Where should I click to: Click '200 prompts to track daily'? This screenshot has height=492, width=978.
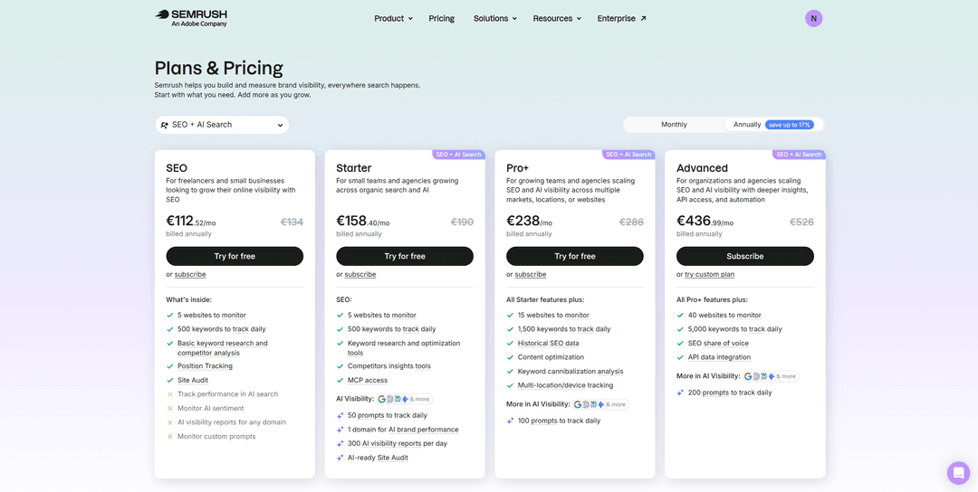click(730, 393)
